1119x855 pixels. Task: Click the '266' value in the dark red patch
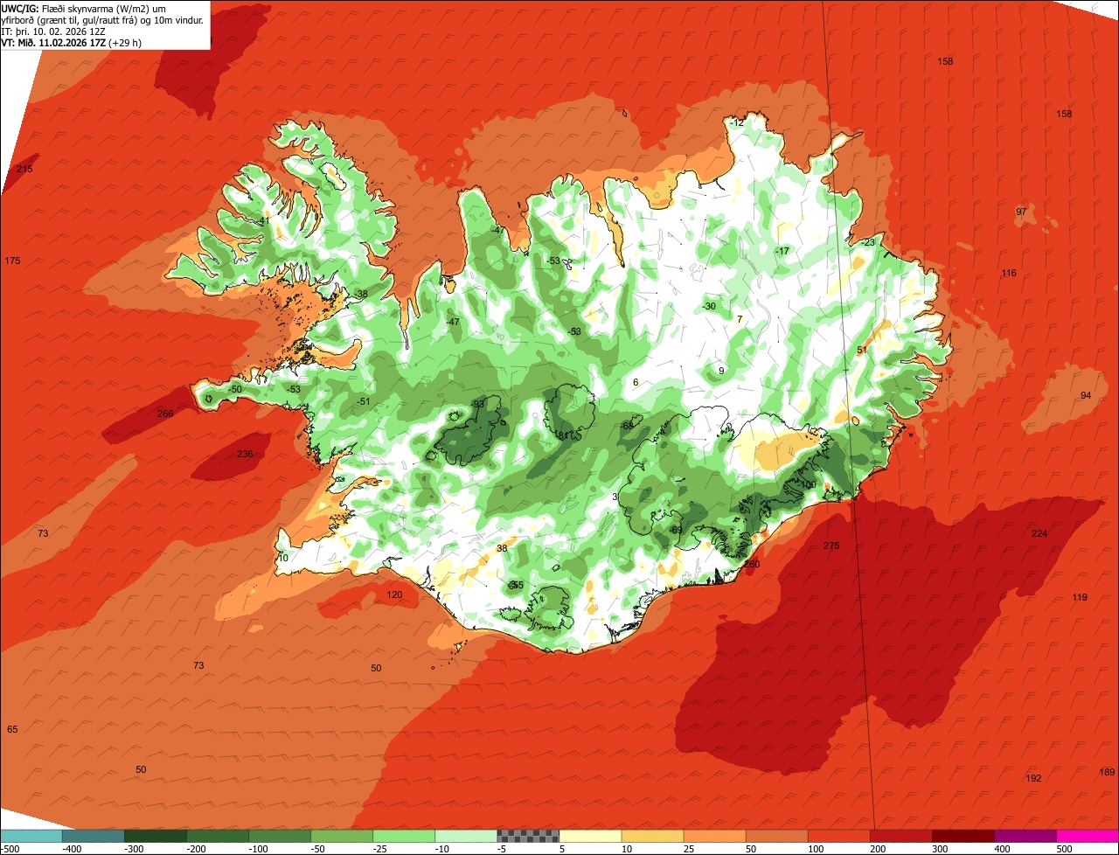pos(165,414)
